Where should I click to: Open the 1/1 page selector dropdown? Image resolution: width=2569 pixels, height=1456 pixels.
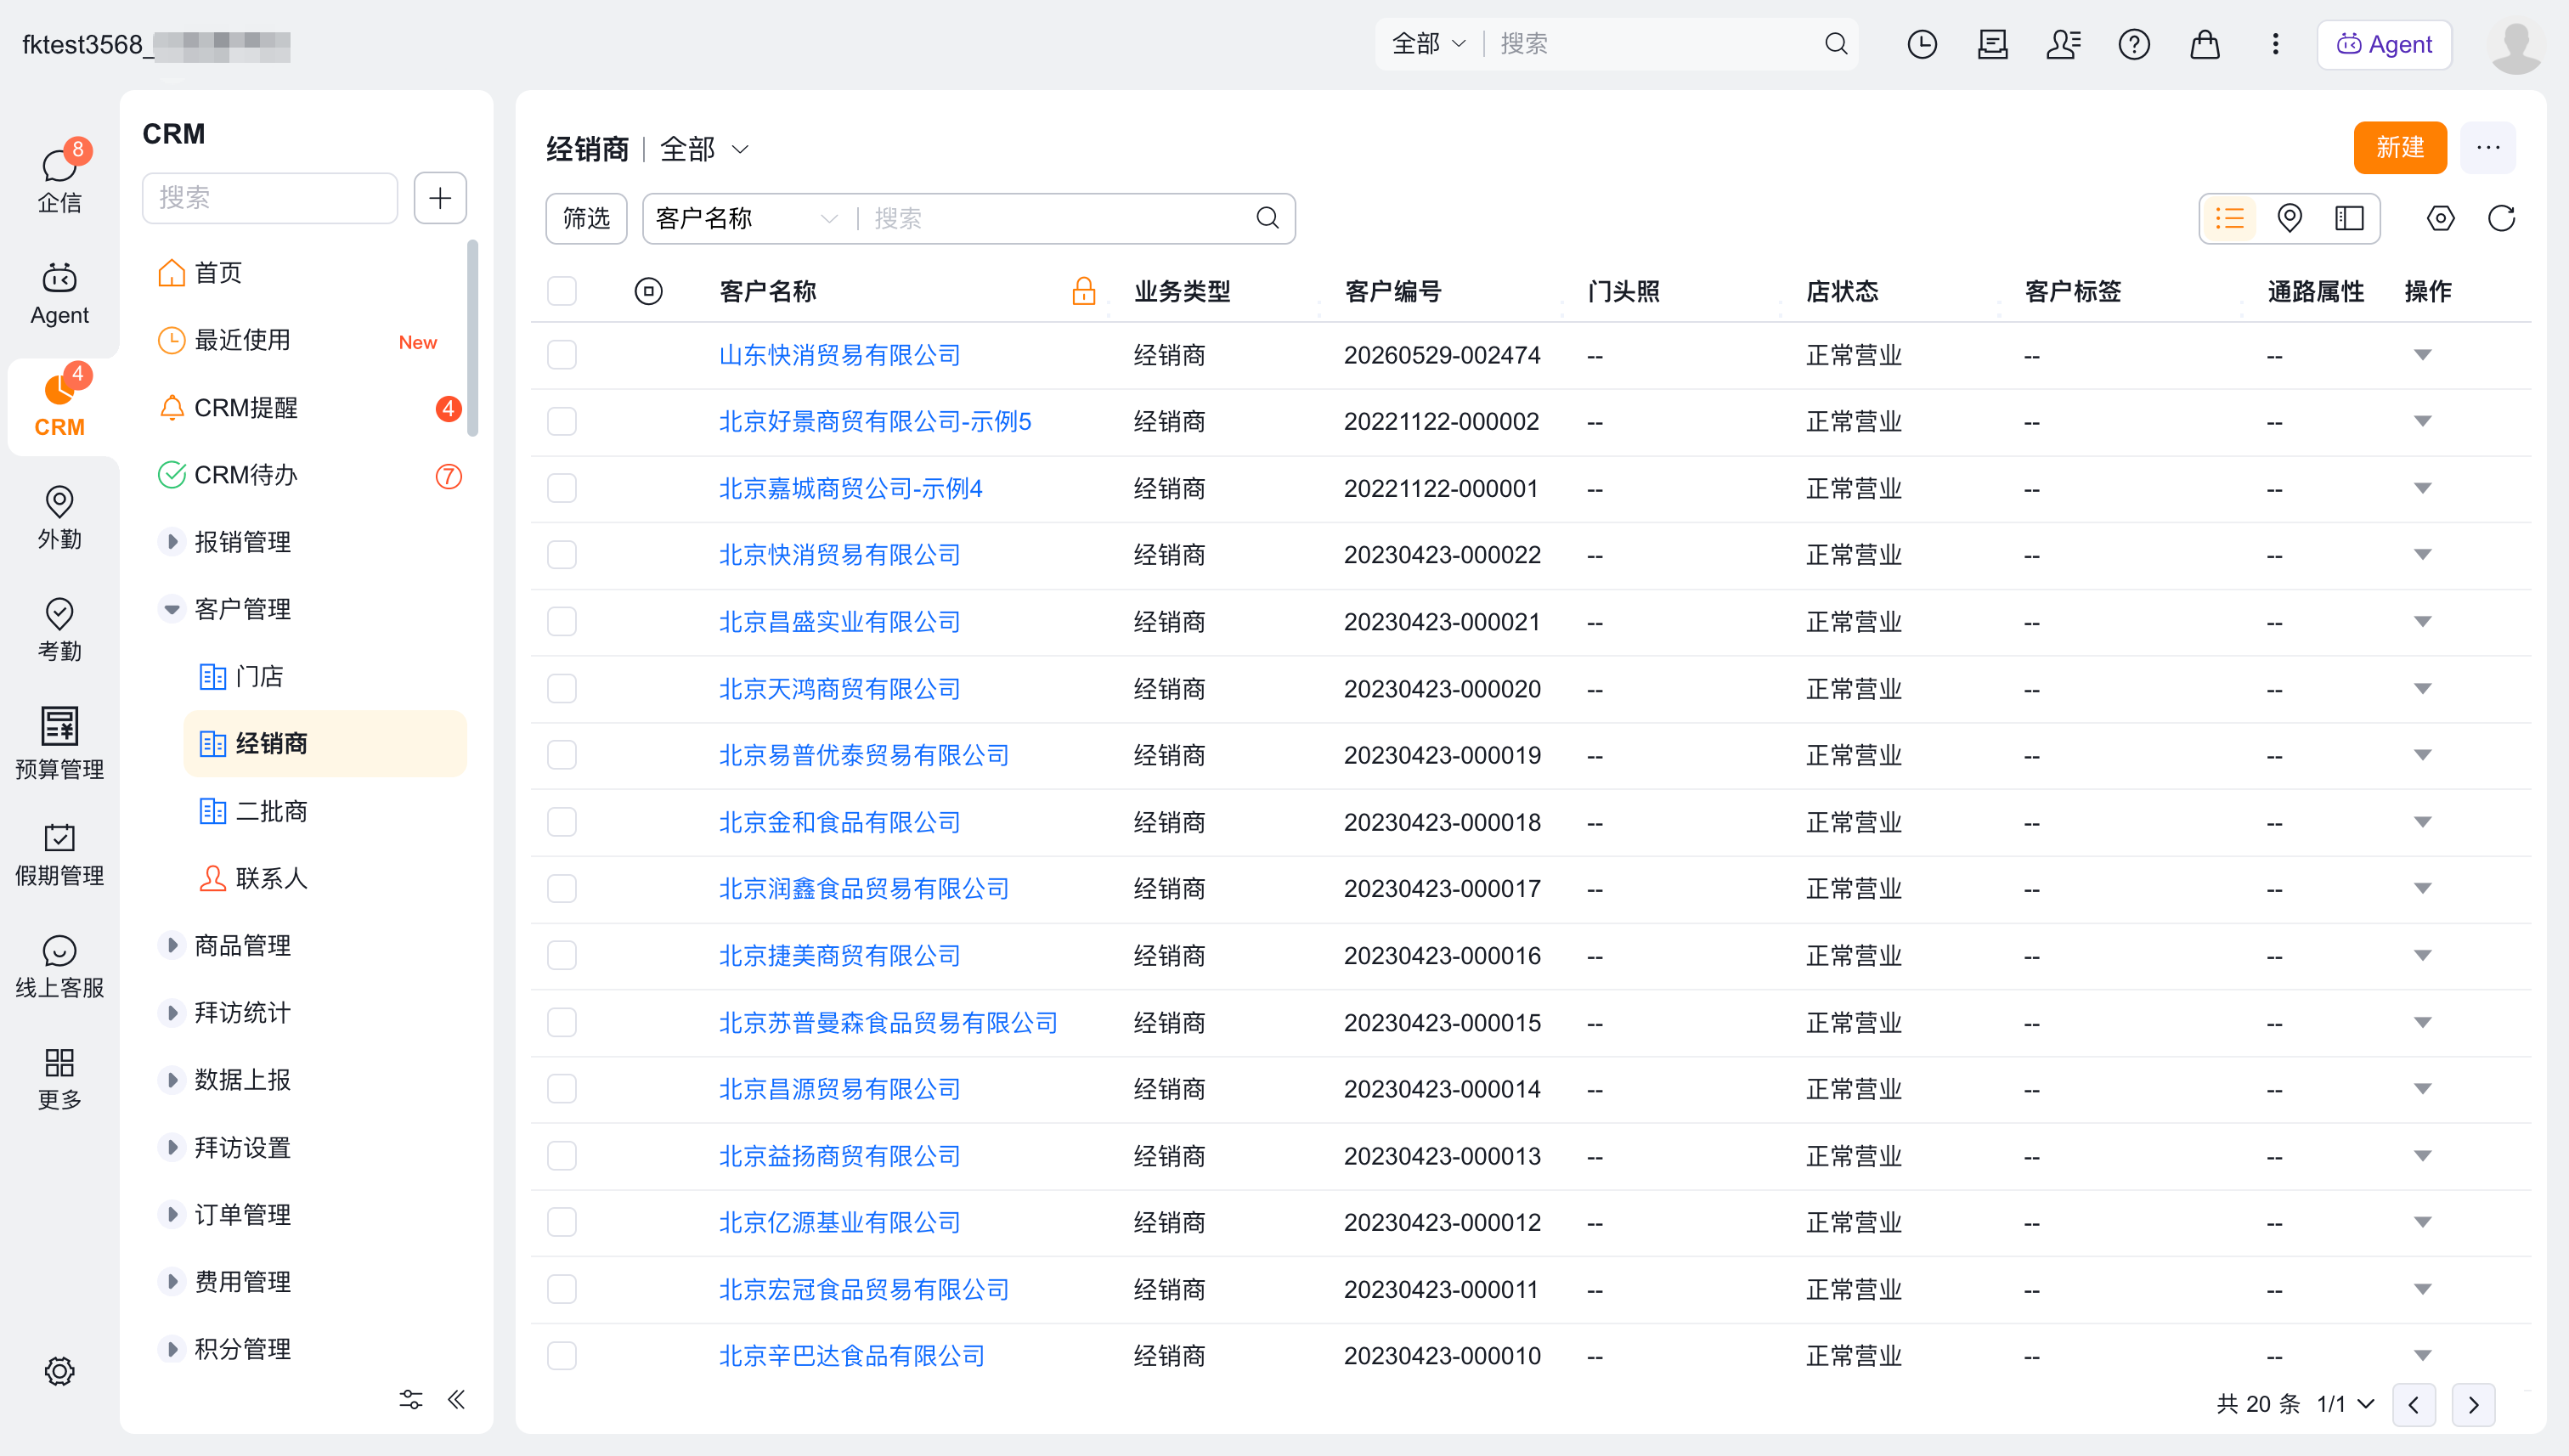(2346, 1404)
